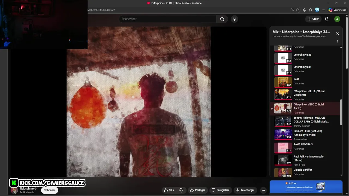Screen dimensions: 349x196
Task: Click into the Rechercher search field
Action: click(x=168, y=19)
